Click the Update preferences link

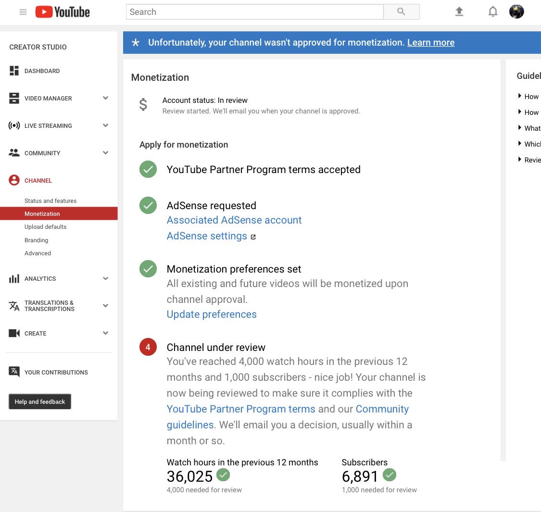pyautogui.click(x=212, y=314)
